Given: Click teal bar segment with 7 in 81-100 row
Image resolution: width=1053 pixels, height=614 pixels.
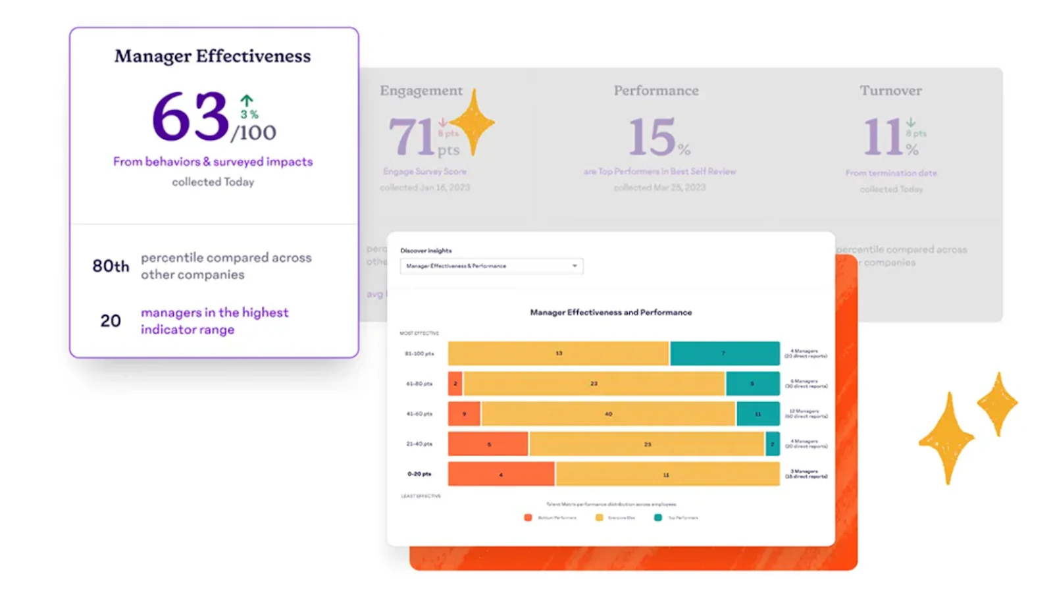Looking at the screenshot, I should [725, 353].
